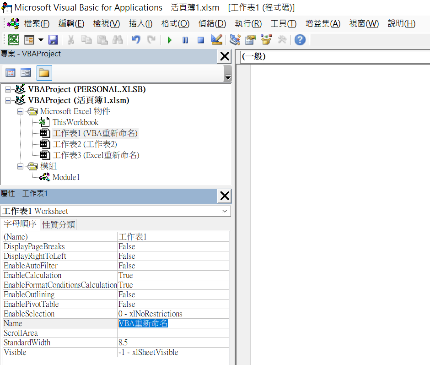Expand VBAProject (PERSONAL.XLSB) node
This screenshot has height=365, width=430.
pyautogui.click(x=8, y=90)
